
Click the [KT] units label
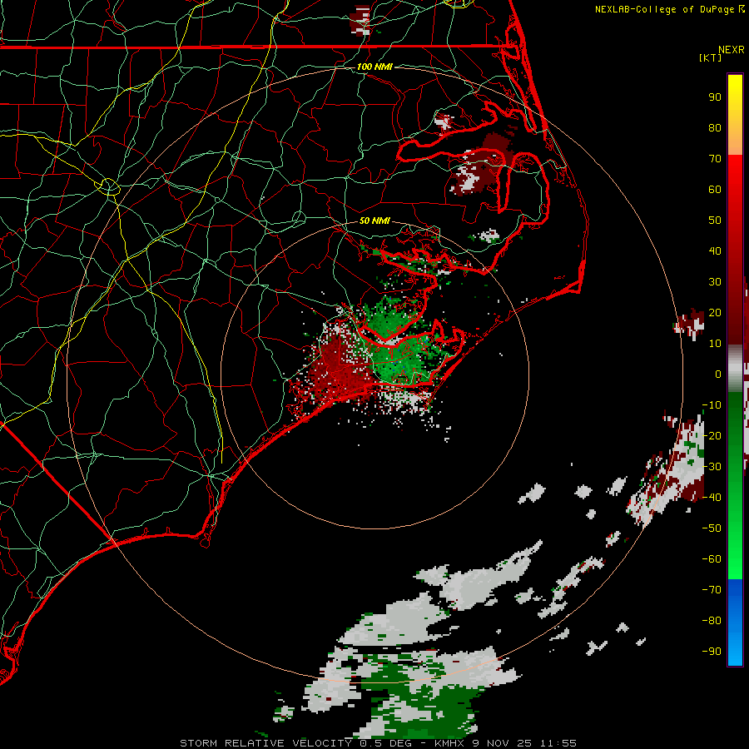coord(711,57)
